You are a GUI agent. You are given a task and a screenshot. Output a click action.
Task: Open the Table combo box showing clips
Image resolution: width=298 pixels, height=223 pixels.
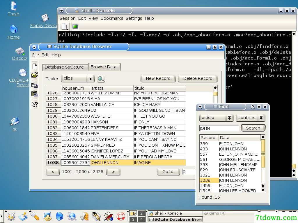(78, 78)
